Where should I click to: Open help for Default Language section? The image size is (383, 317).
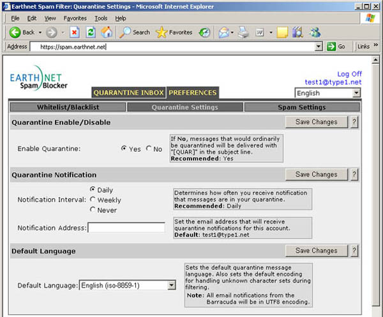coord(354,251)
